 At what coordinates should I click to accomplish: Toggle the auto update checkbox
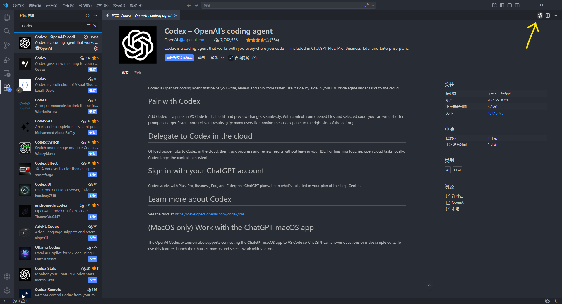click(231, 58)
